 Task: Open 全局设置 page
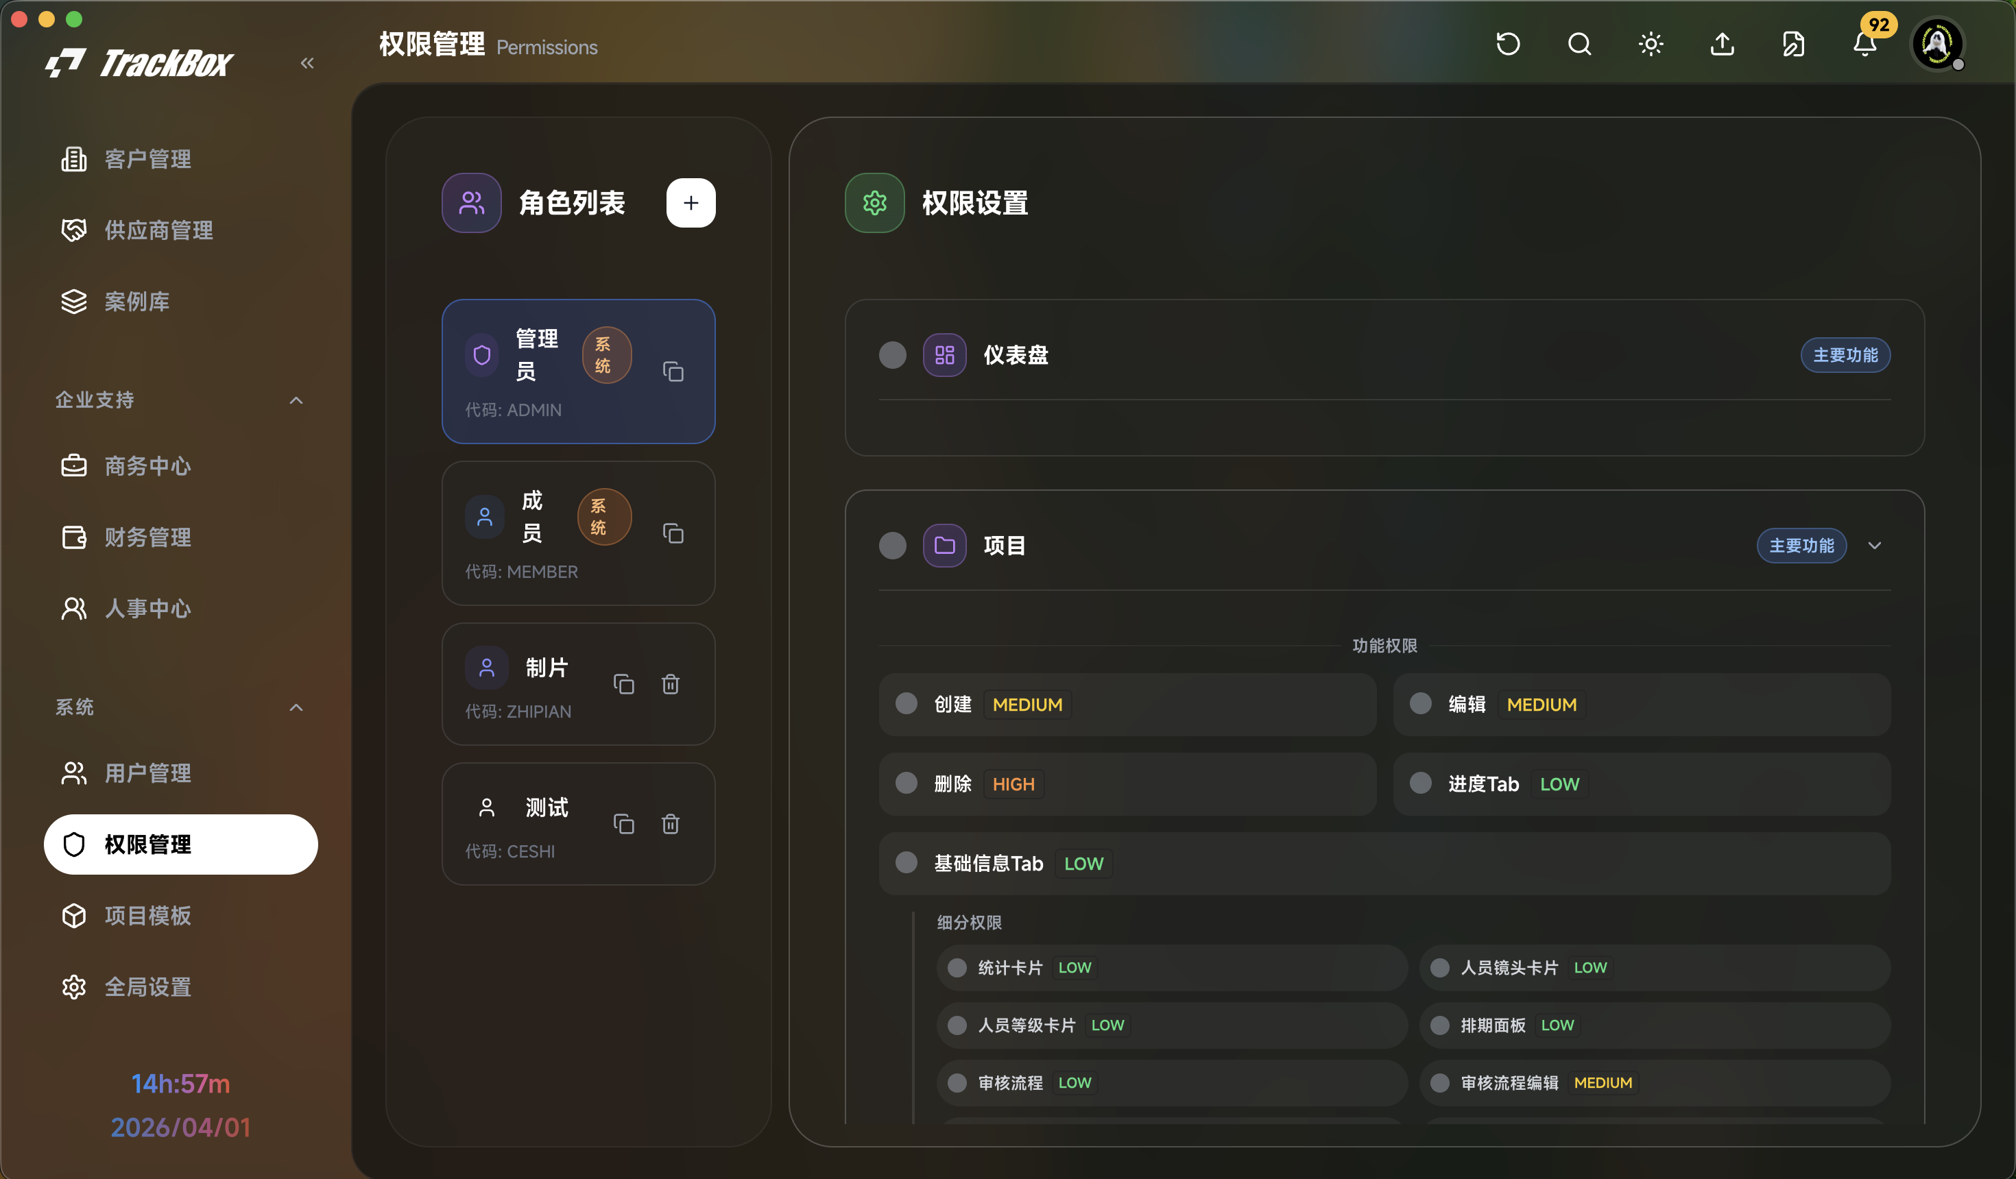pos(180,987)
